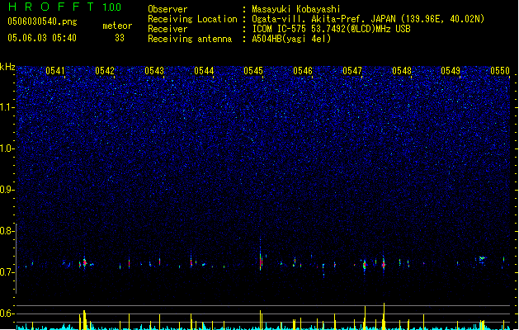The height and width of the screenshot is (330, 519).
Task: Select the ICOM IC-575 receiver value
Action: [332, 29]
